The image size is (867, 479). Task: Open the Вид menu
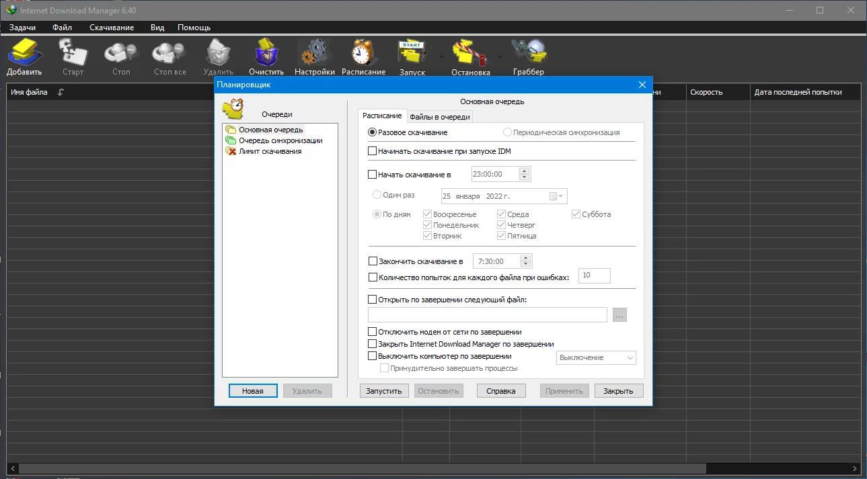pyautogui.click(x=157, y=28)
